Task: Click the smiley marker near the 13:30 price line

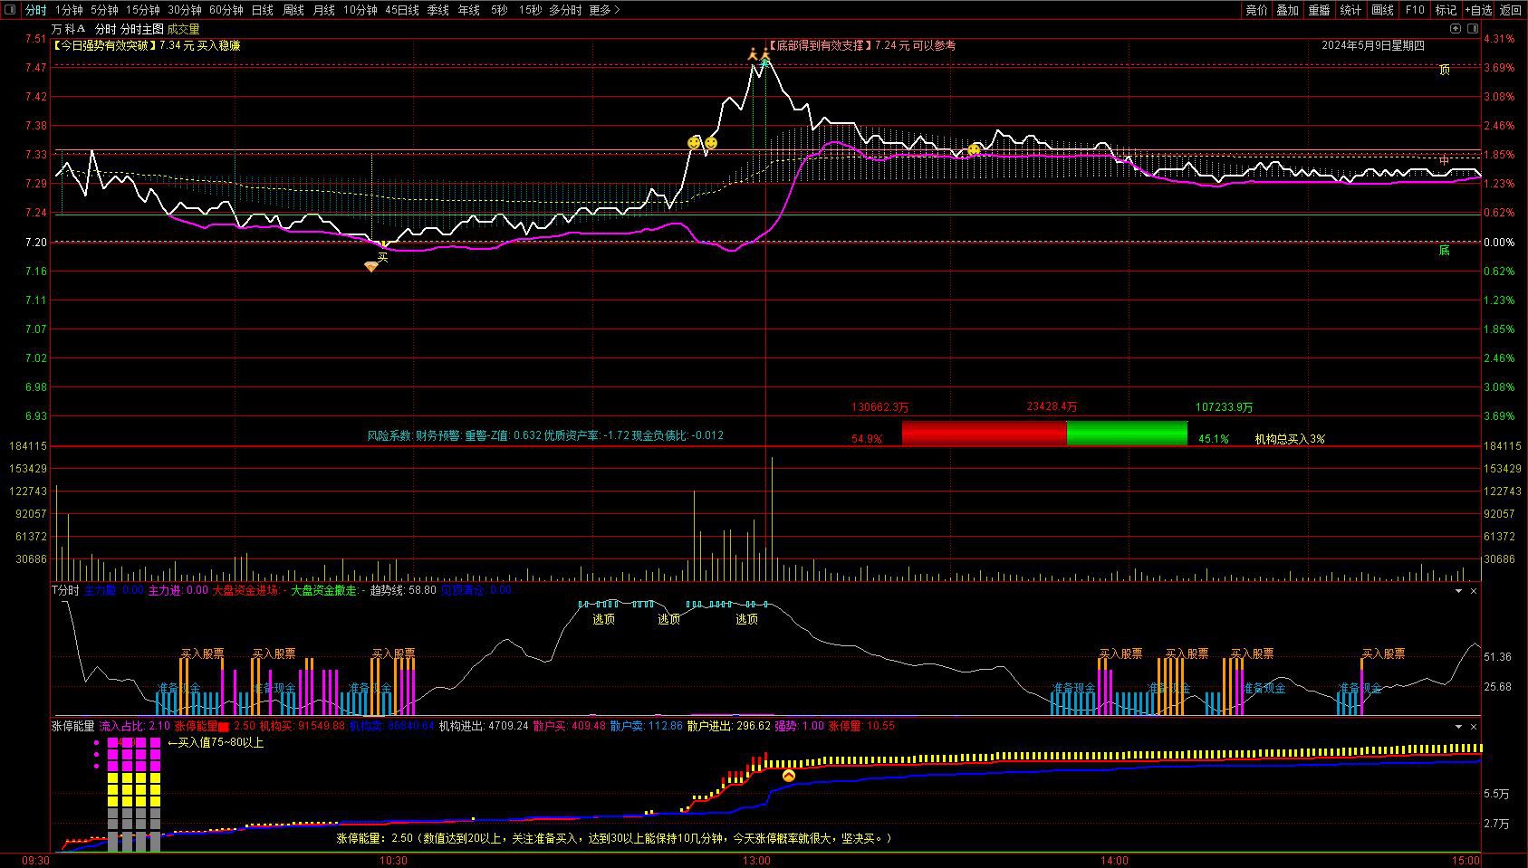Action: tap(974, 149)
